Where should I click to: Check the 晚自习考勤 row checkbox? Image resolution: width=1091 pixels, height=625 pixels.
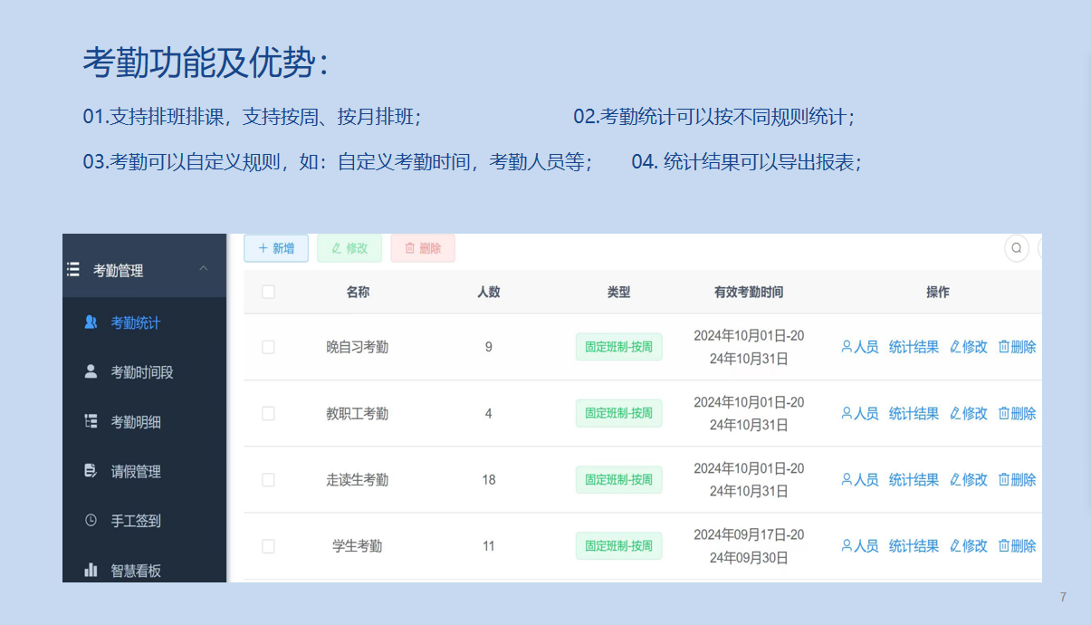pyautogui.click(x=268, y=347)
